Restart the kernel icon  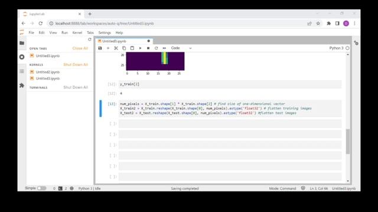(156, 48)
